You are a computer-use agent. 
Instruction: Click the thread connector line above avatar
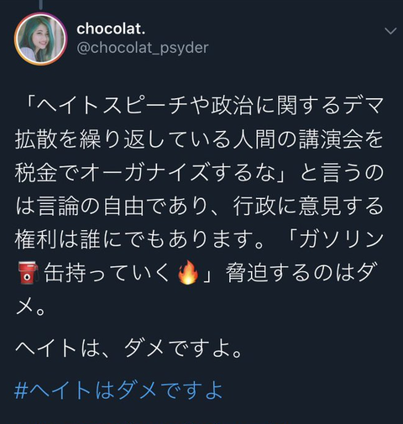click(x=41, y=5)
